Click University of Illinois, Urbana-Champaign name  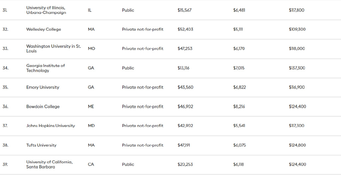(46, 10)
